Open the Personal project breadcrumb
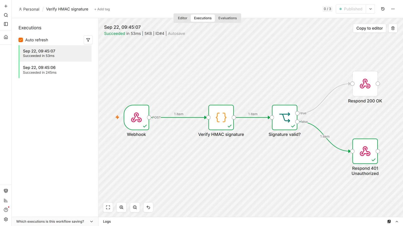 29,9
